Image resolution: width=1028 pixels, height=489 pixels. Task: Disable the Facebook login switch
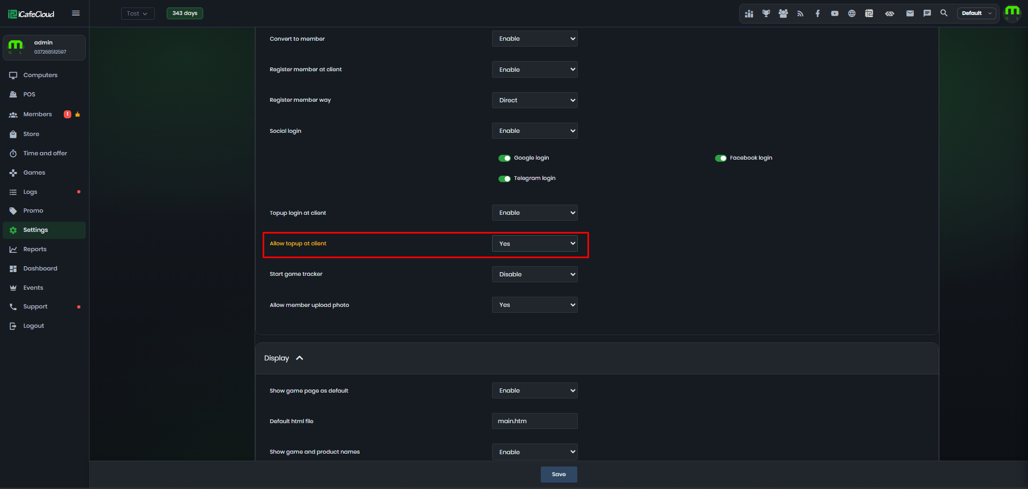pyautogui.click(x=721, y=158)
